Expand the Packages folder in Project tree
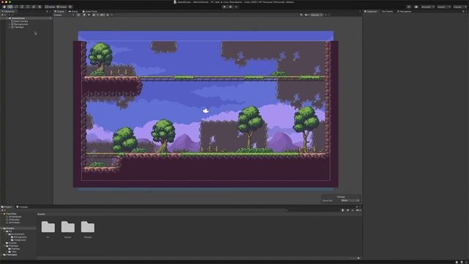 coord(1,254)
